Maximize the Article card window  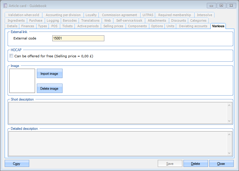point(221,6)
